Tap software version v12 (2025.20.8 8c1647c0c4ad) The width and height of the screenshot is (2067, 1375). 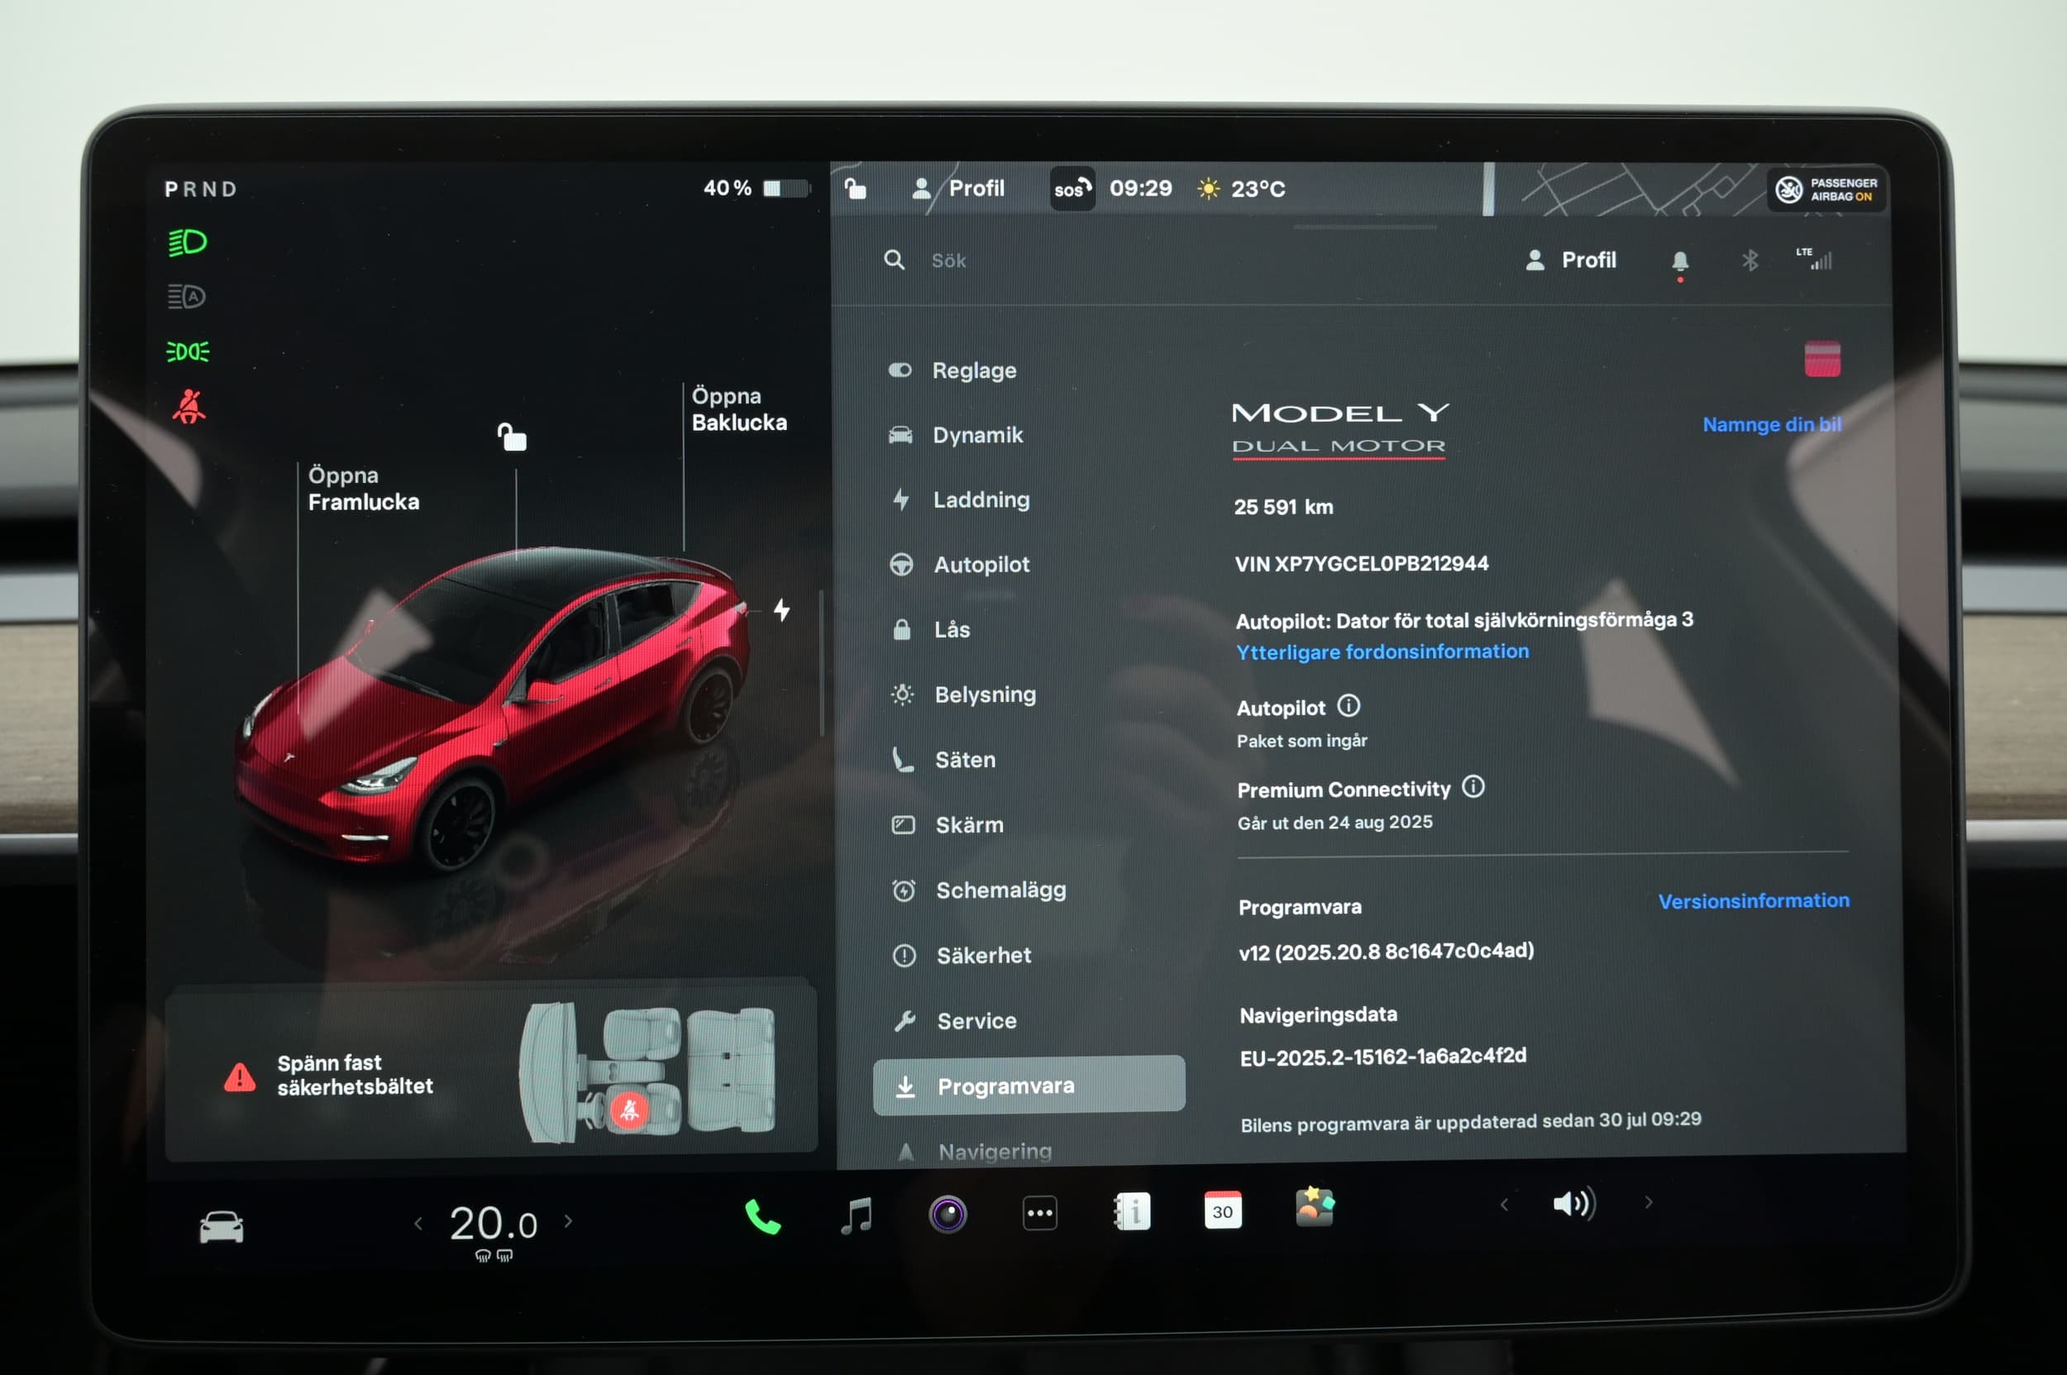click(1386, 952)
